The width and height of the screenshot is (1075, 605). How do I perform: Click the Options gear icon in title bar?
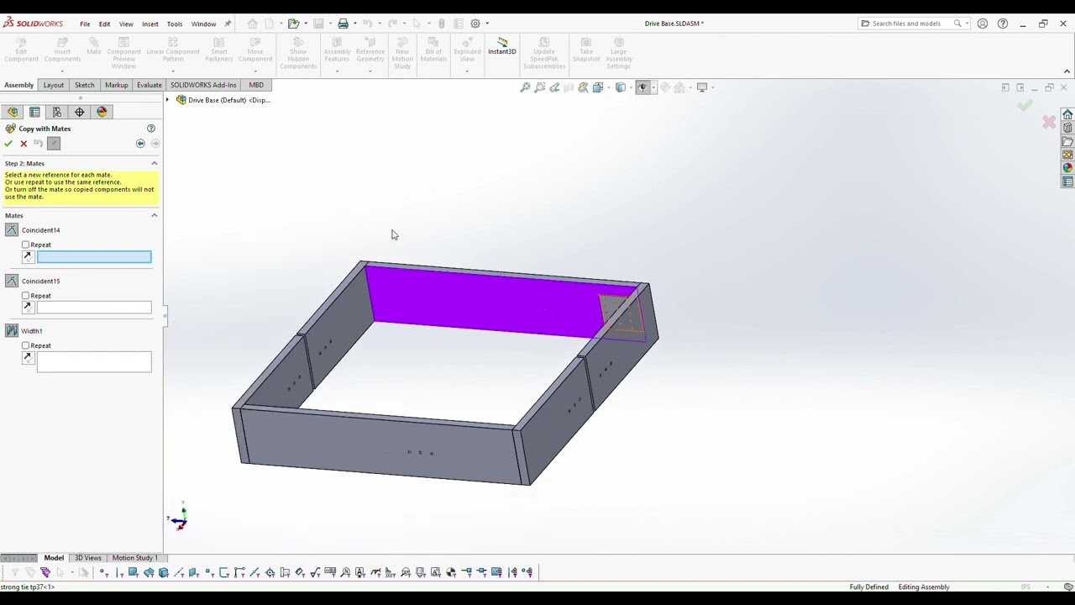pyautogui.click(x=475, y=24)
